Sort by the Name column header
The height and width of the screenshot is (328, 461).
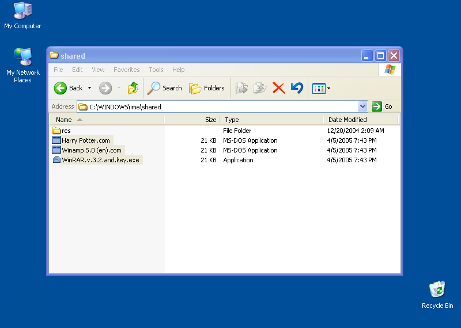tap(107, 120)
